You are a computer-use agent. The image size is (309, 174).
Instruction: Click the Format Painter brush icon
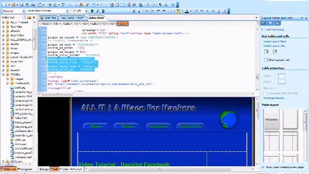point(87,4)
